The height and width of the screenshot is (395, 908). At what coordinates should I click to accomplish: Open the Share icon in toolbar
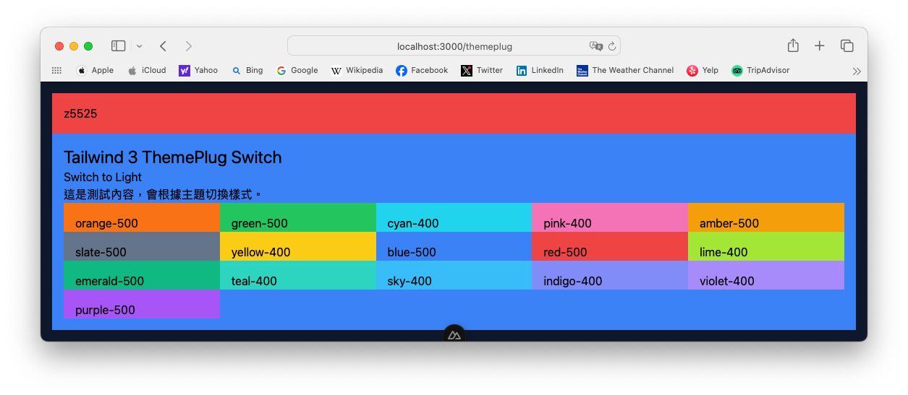coord(793,45)
